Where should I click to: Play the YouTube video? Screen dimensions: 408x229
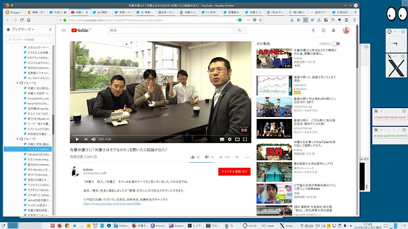(x=77, y=139)
